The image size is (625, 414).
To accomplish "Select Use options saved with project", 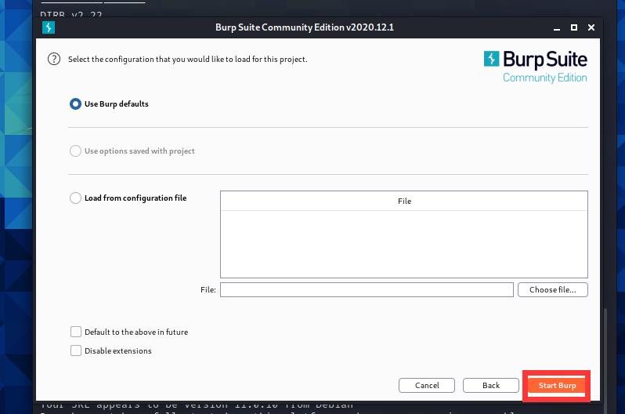I will [x=75, y=151].
